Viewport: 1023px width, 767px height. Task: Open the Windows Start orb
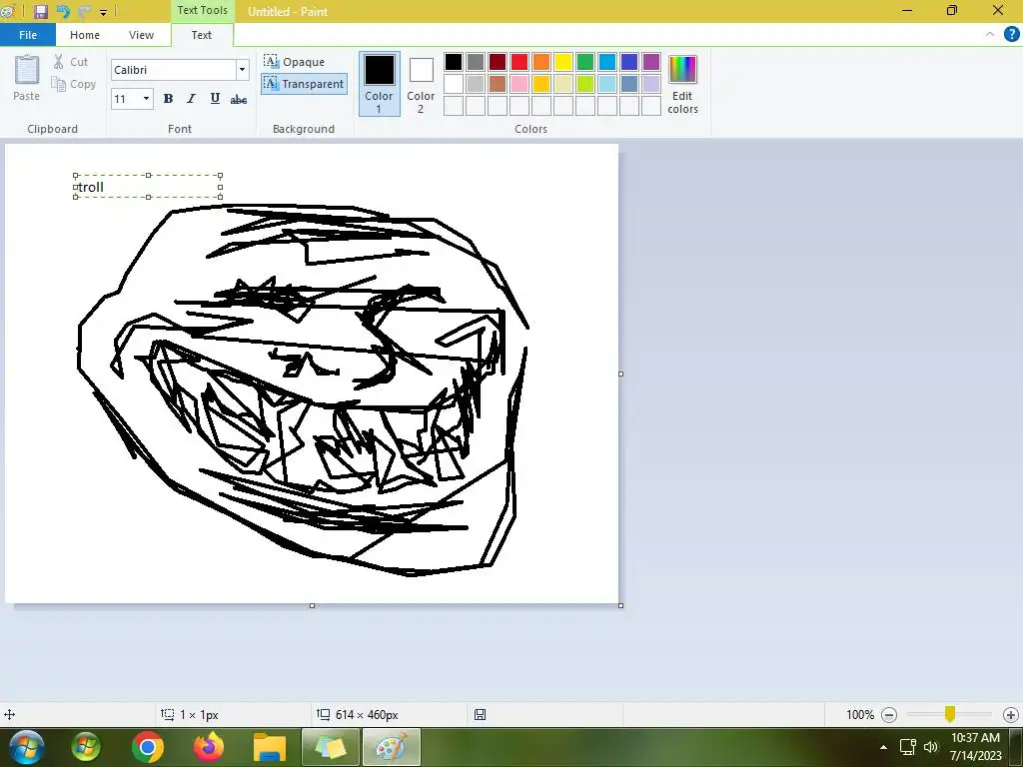pos(27,747)
